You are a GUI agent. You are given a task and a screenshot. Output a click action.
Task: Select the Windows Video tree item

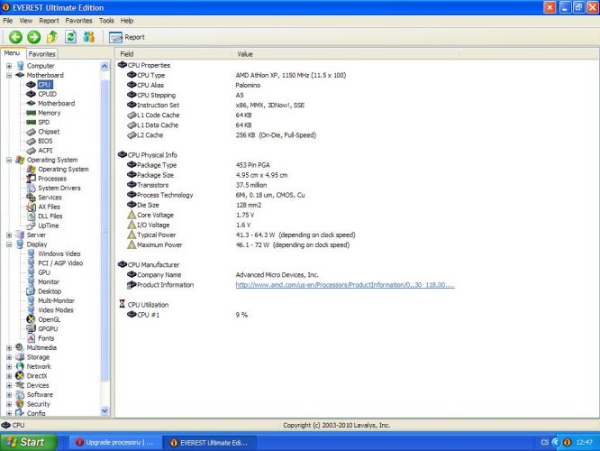pyautogui.click(x=59, y=253)
